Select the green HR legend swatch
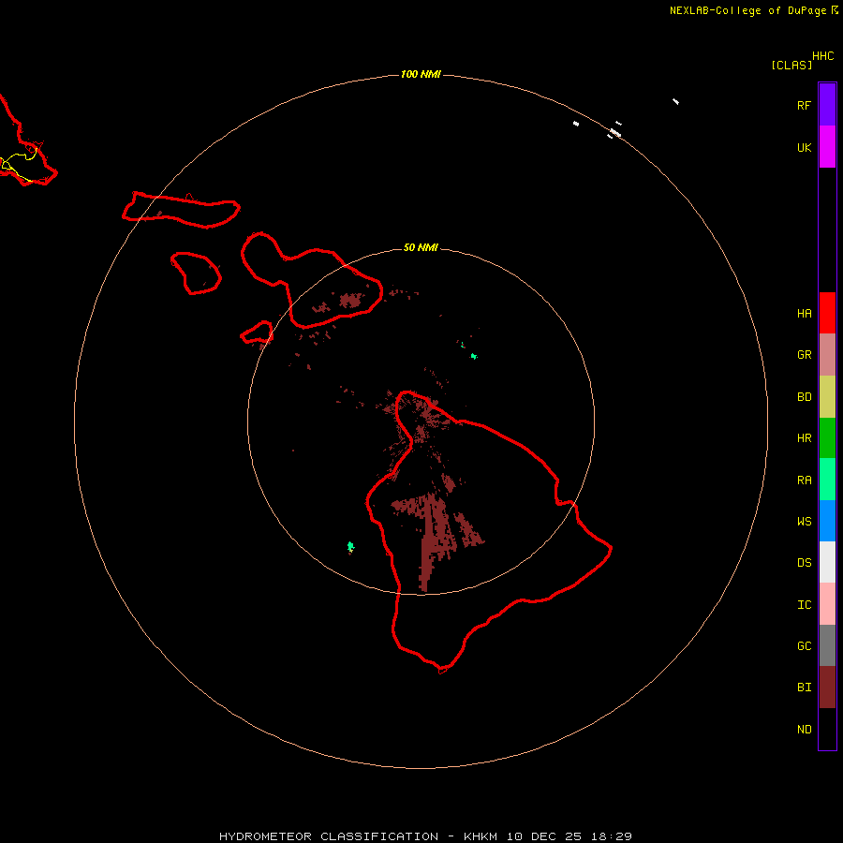Viewport: 843px width, 843px height. click(827, 438)
